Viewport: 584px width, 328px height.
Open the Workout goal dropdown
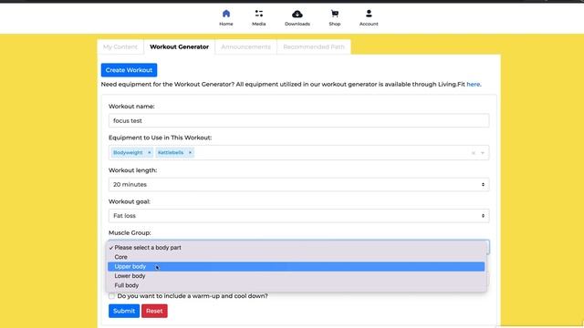point(298,216)
